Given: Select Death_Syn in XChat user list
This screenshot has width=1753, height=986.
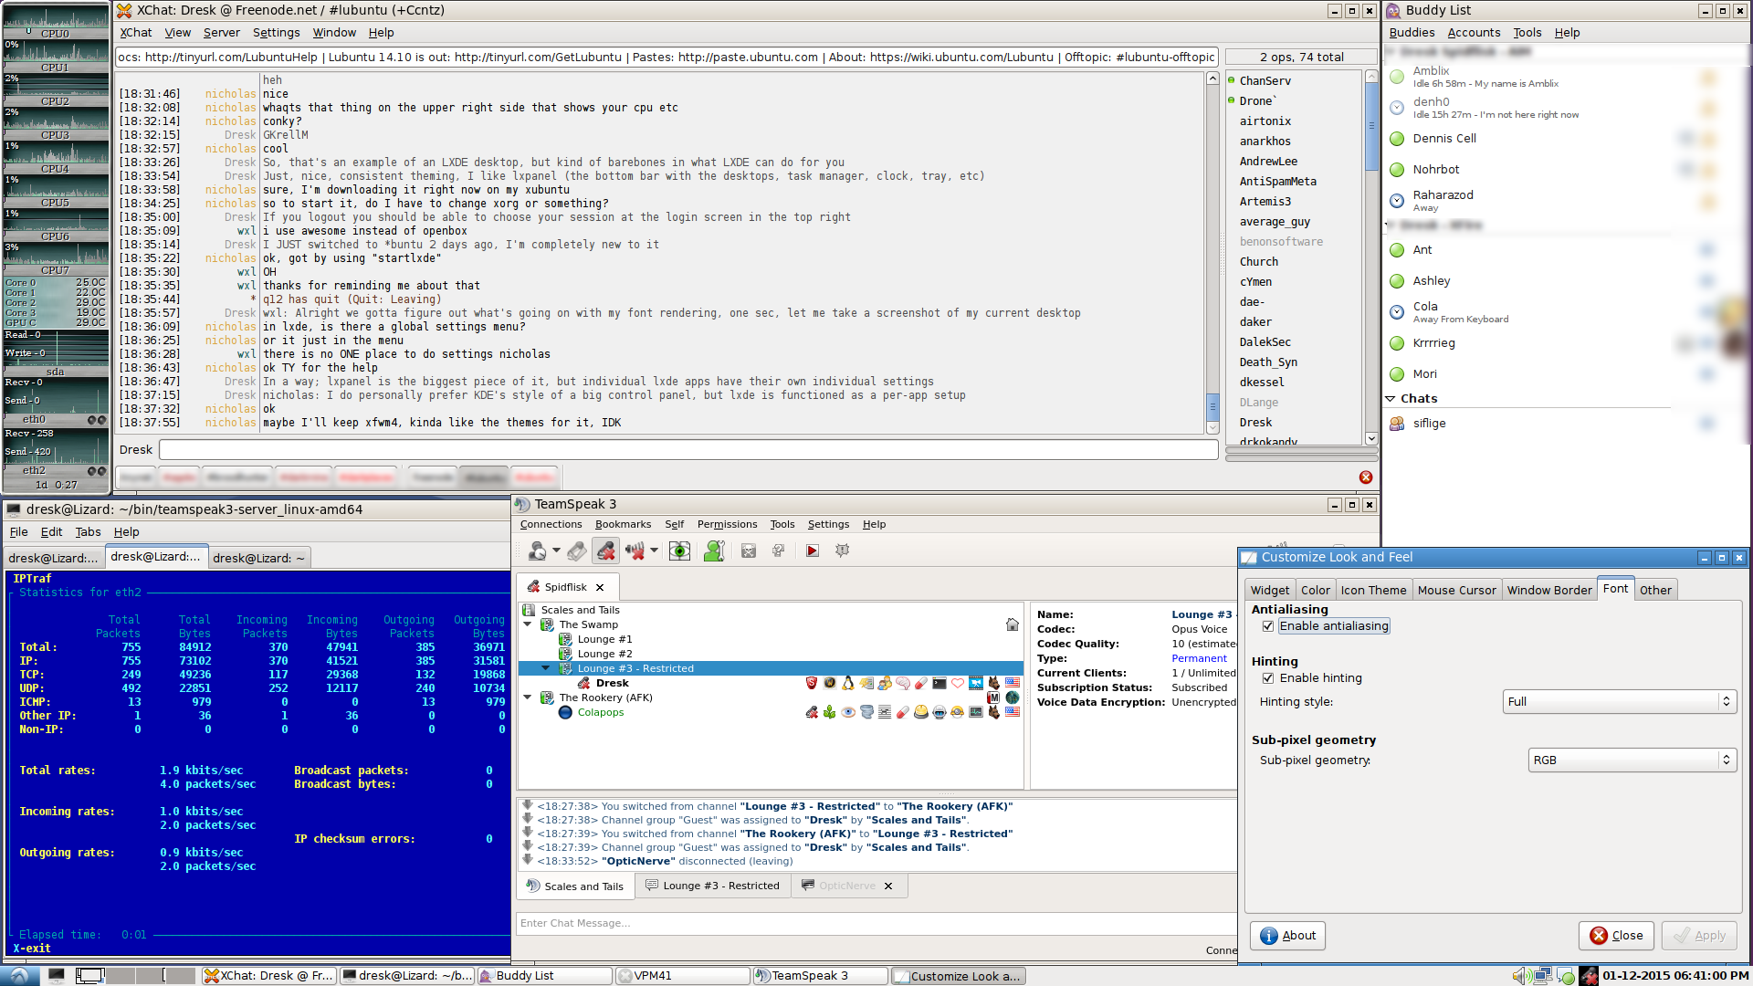Looking at the screenshot, I should click(1268, 362).
